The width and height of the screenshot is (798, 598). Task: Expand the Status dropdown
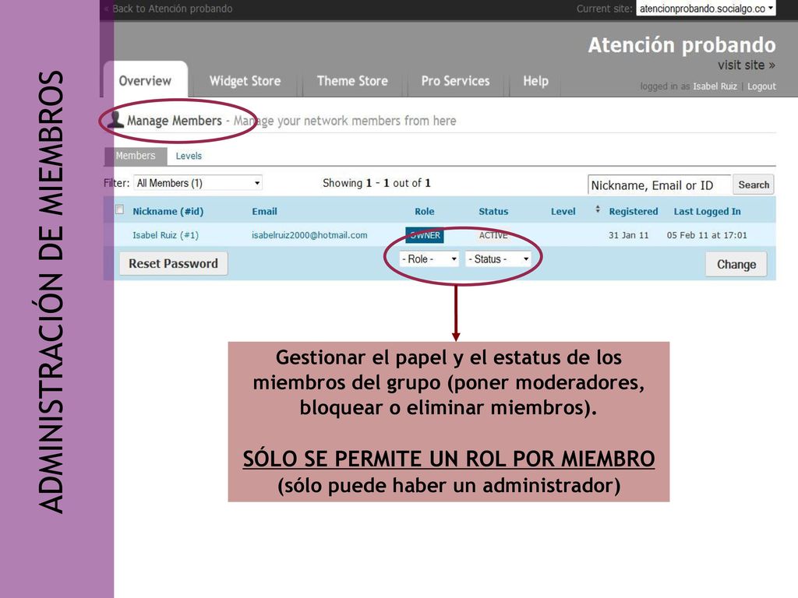coord(498,259)
